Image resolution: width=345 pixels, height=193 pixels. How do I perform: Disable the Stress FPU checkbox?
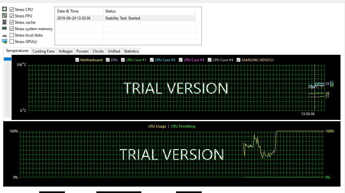12,15
